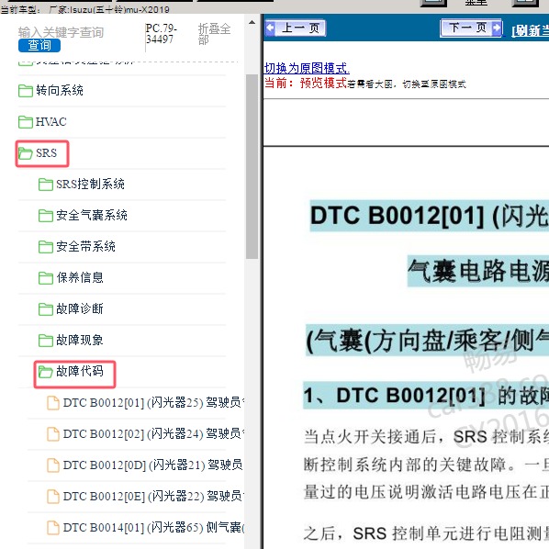The width and height of the screenshot is (549, 549).
Task: Open the 切换为原图模式 link
Action: tap(307, 68)
